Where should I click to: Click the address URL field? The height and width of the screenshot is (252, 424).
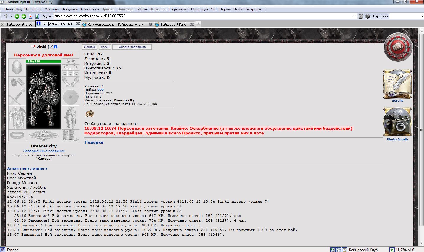(x=203, y=16)
